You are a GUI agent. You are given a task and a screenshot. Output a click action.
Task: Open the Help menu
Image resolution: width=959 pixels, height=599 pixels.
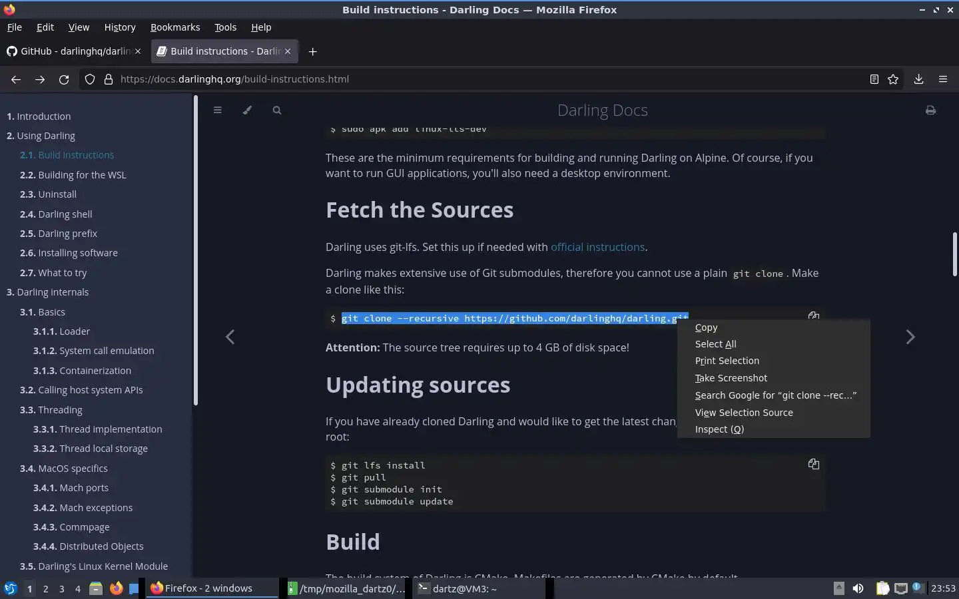click(x=261, y=27)
